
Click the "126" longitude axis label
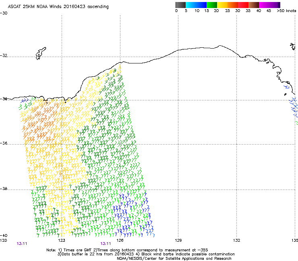pos(120,241)
